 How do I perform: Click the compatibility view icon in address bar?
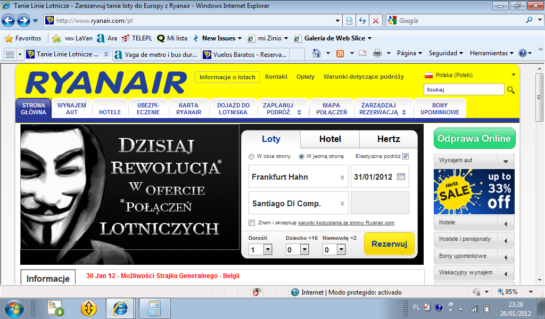click(x=349, y=21)
